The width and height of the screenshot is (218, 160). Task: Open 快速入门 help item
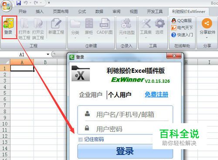click(182, 35)
